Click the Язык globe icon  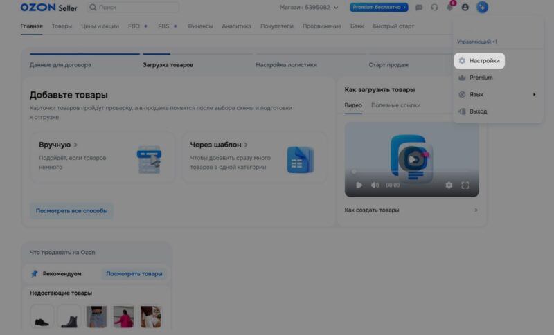(x=462, y=95)
